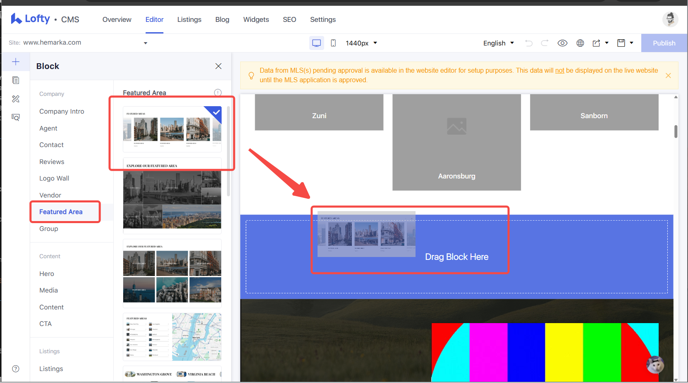688x383 pixels.
Task: Click the lightbulb icon in the MLS banner
Action: point(251,76)
